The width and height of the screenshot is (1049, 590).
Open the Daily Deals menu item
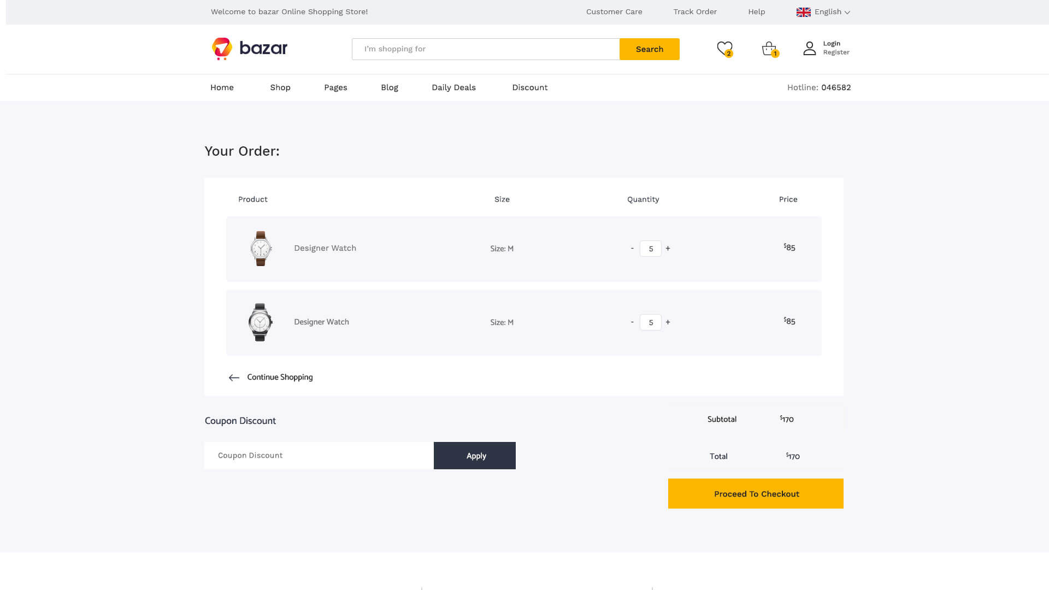(x=453, y=87)
